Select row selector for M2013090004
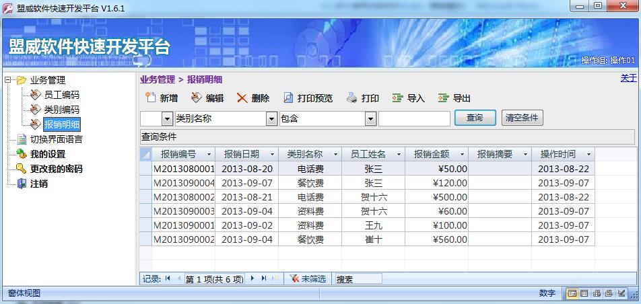641x304 pixels. 145,183
